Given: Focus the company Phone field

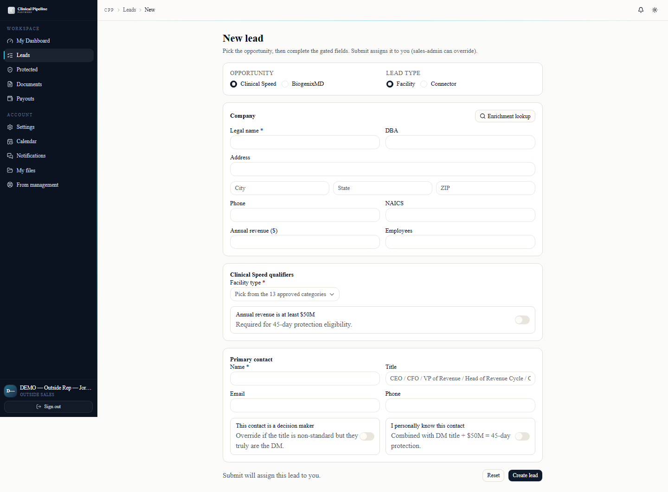Looking at the screenshot, I should [305, 215].
